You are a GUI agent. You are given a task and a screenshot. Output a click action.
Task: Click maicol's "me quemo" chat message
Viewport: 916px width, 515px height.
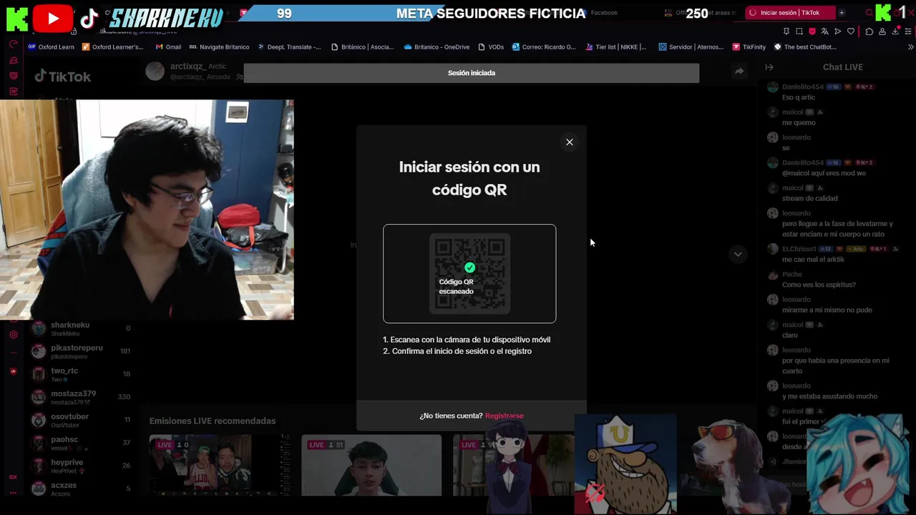tap(799, 122)
